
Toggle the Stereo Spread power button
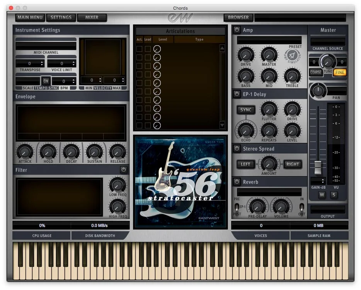pyautogui.click(x=237, y=148)
